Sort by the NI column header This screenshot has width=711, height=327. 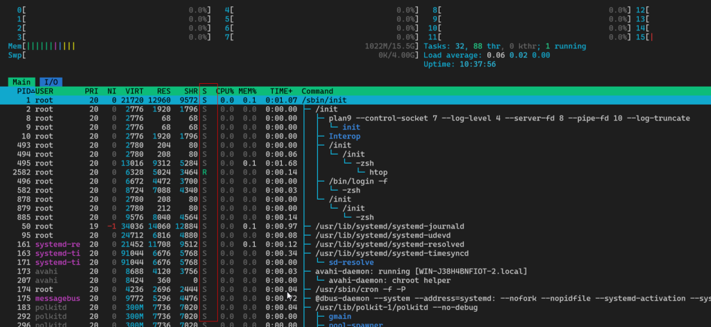pos(112,91)
